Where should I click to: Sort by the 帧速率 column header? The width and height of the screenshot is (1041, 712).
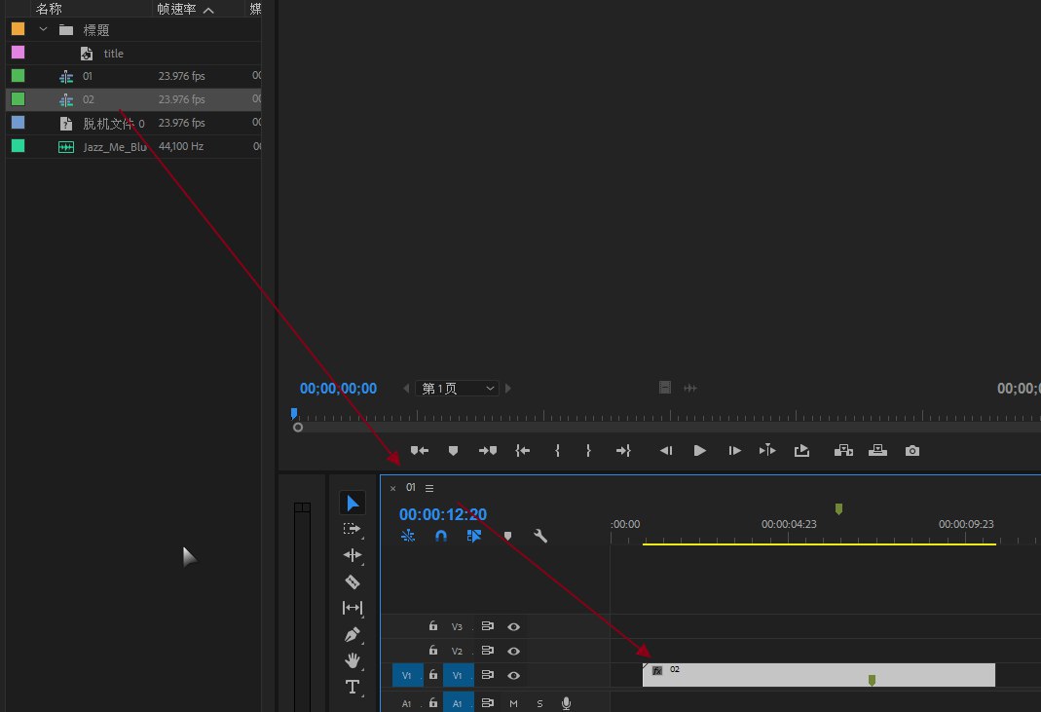click(x=176, y=9)
